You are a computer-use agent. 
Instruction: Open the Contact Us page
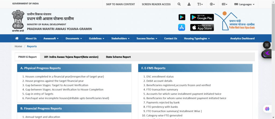(x=171, y=39)
